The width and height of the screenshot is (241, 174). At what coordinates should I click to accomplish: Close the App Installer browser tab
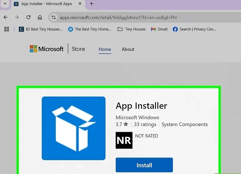pyautogui.click(x=80, y=4)
